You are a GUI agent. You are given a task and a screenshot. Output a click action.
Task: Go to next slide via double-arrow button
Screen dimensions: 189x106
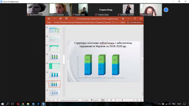(143, 95)
